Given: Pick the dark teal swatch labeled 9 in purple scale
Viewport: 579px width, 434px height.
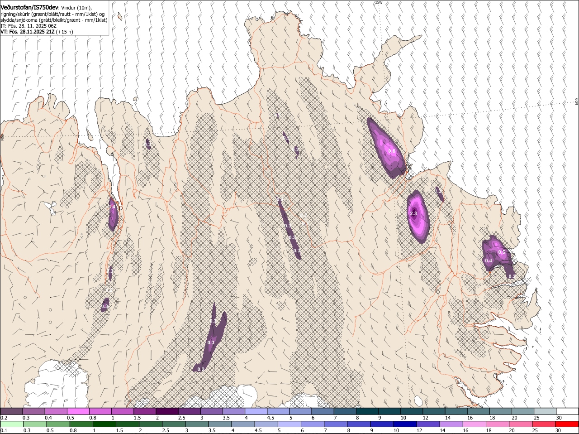Looking at the screenshot, I should (x=389, y=411).
